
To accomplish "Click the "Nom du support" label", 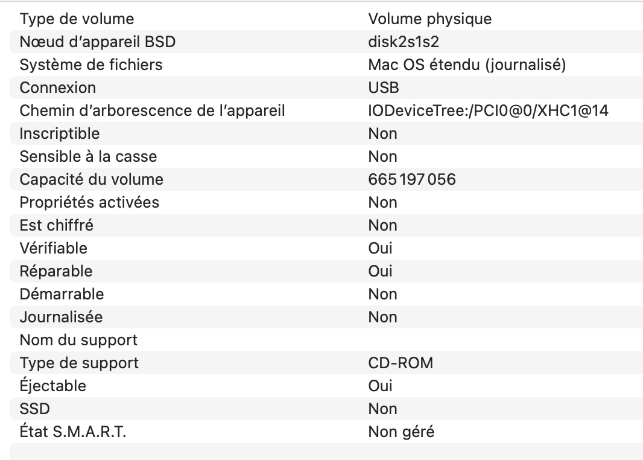I will (78, 340).
